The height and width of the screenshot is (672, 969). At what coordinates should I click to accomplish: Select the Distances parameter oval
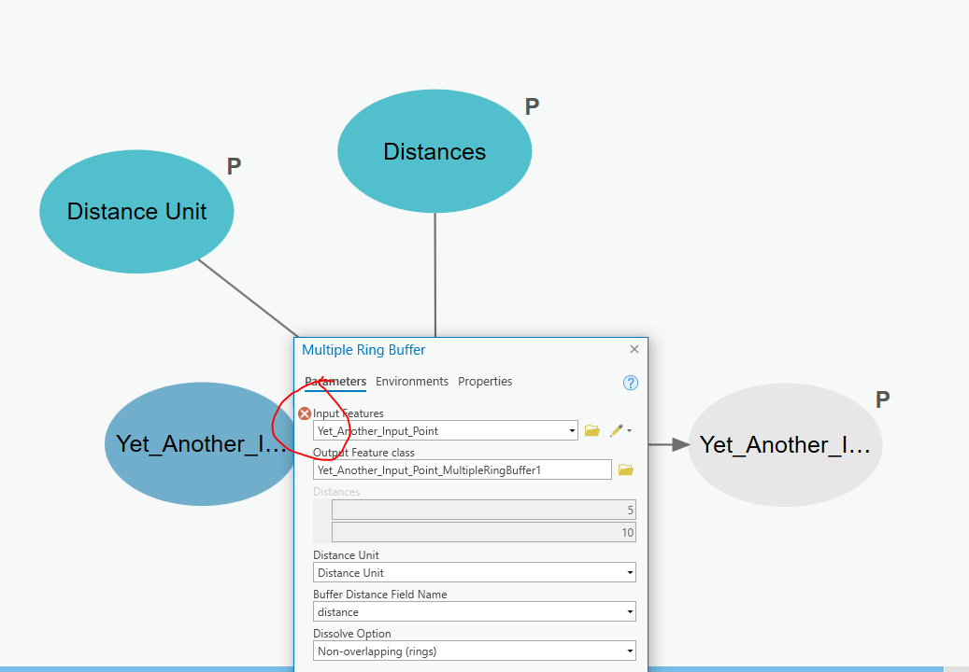(435, 150)
